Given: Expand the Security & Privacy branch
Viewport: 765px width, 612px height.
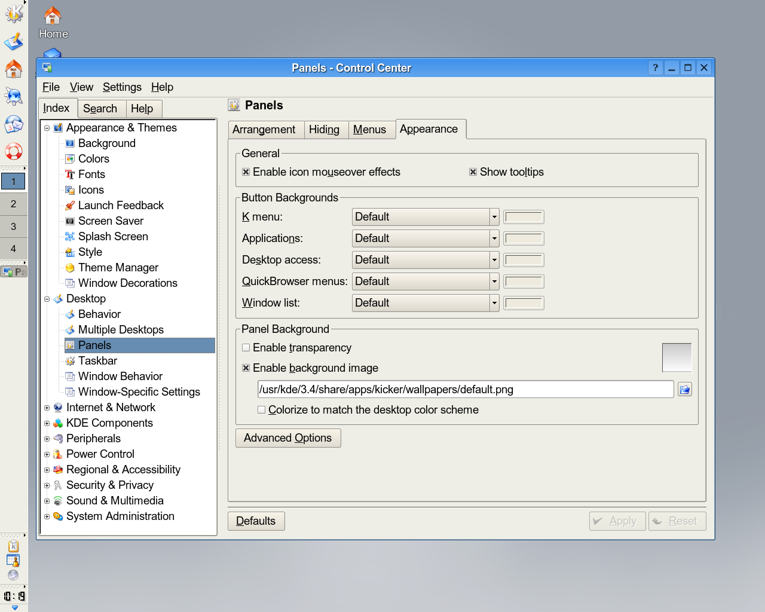Looking at the screenshot, I should (x=47, y=485).
